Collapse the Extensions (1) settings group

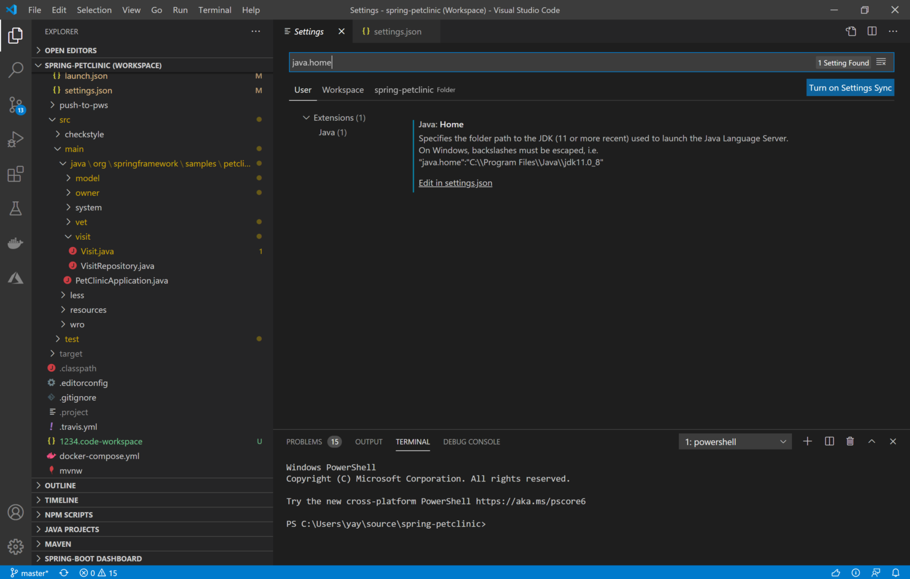point(306,117)
